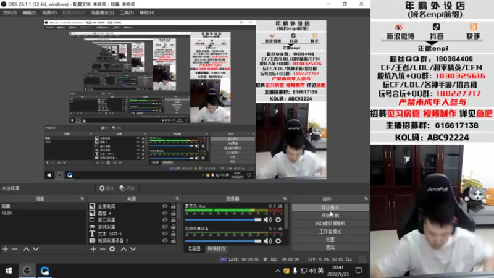Add a new scene with the plus icon
Image resolution: width=494 pixels, height=278 pixels.
click(x=6, y=249)
